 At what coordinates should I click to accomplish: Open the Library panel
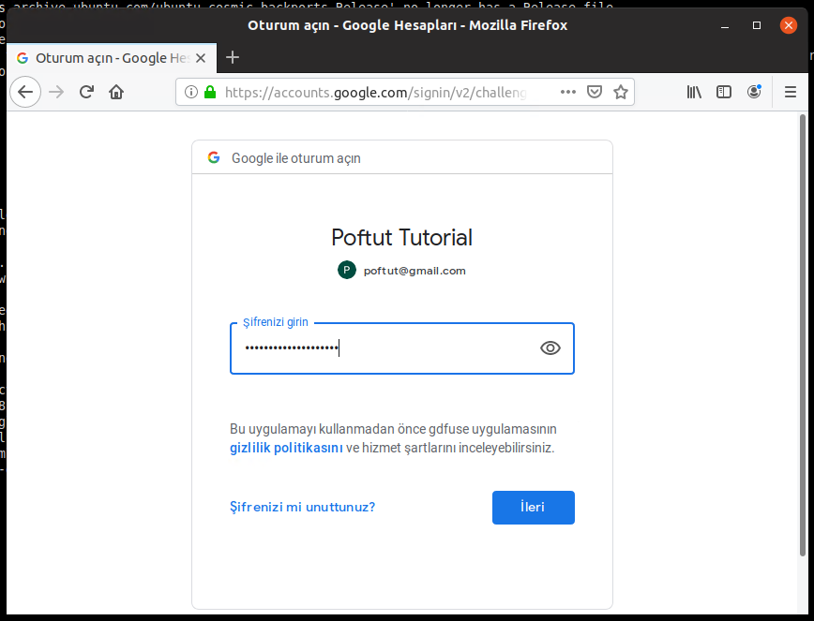click(694, 92)
